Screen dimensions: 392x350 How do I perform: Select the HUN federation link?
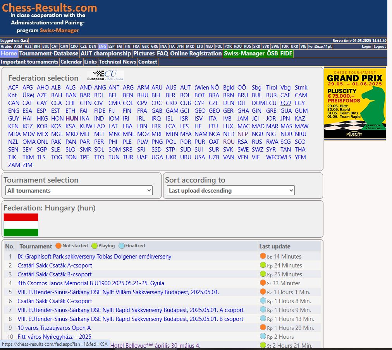72,119
